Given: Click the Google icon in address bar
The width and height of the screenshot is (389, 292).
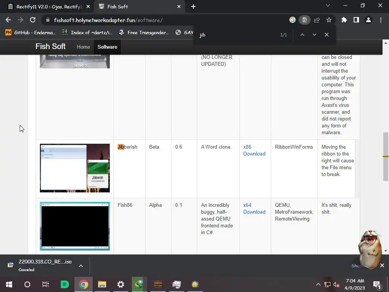Looking at the screenshot, I should 292,20.
